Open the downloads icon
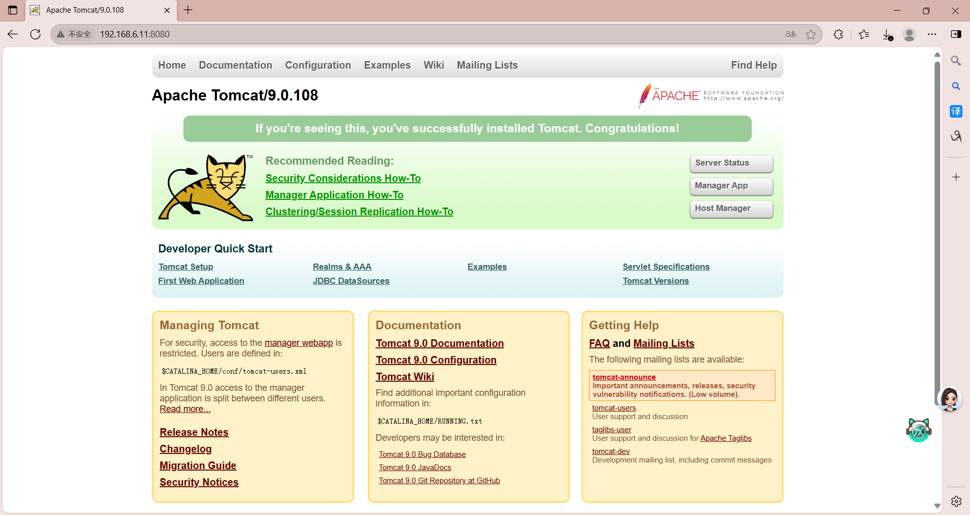Viewport: 970px width, 515px height. [888, 34]
